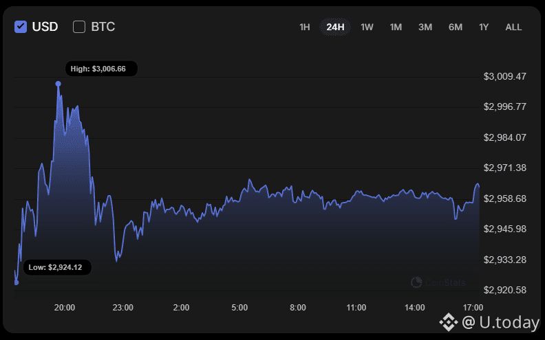This screenshot has width=545, height=340.
Task: Enable the BTC checkbox
Action: pyautogui.click(x=79, y=27)
